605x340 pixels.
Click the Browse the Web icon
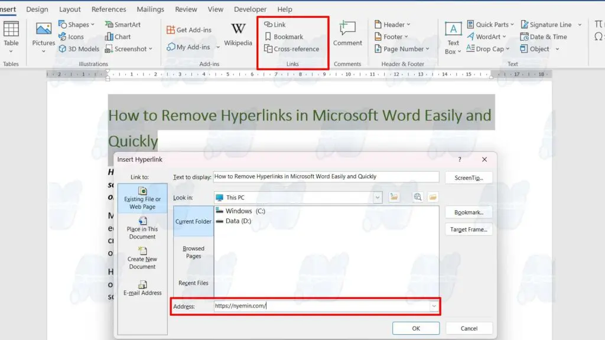(x=418, y=197)
